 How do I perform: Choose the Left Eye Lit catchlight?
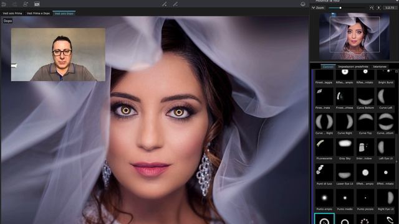click(386, 149)
